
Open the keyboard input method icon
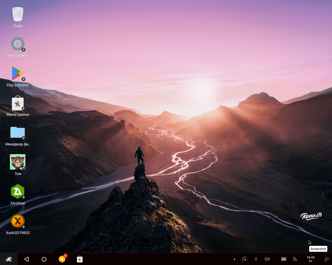coord(284,259)
